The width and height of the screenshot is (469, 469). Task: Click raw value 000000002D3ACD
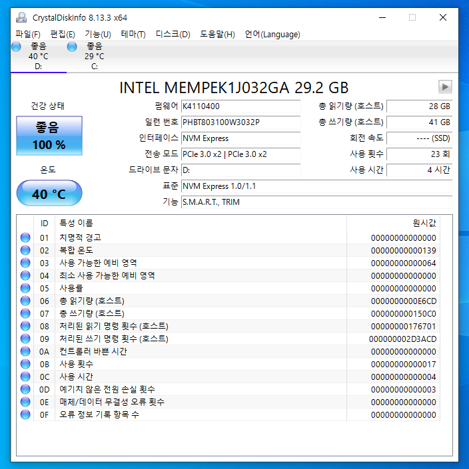(402, 339)
